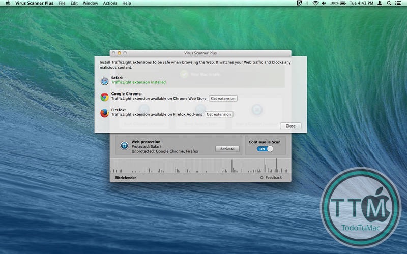Click the 100% battery percentage text
407x254 pixels.
coord(334,3)
